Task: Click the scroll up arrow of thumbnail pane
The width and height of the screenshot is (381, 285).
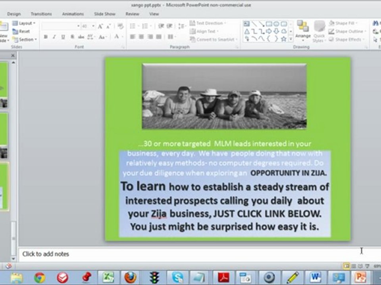Action: point(13,63)
